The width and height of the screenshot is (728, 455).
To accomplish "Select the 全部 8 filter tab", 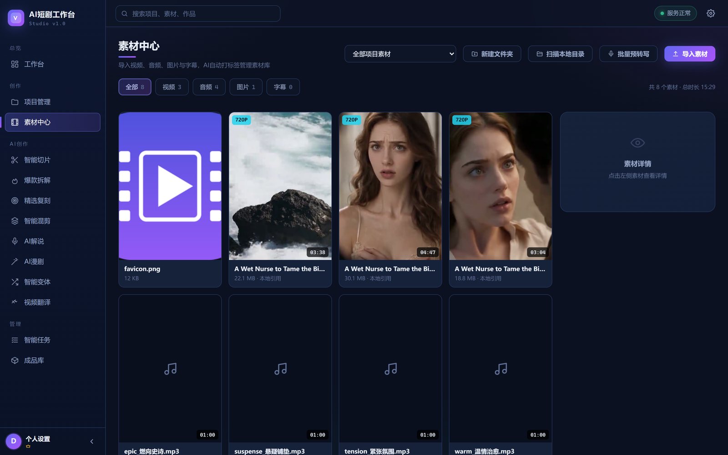I will click(135, 87).
